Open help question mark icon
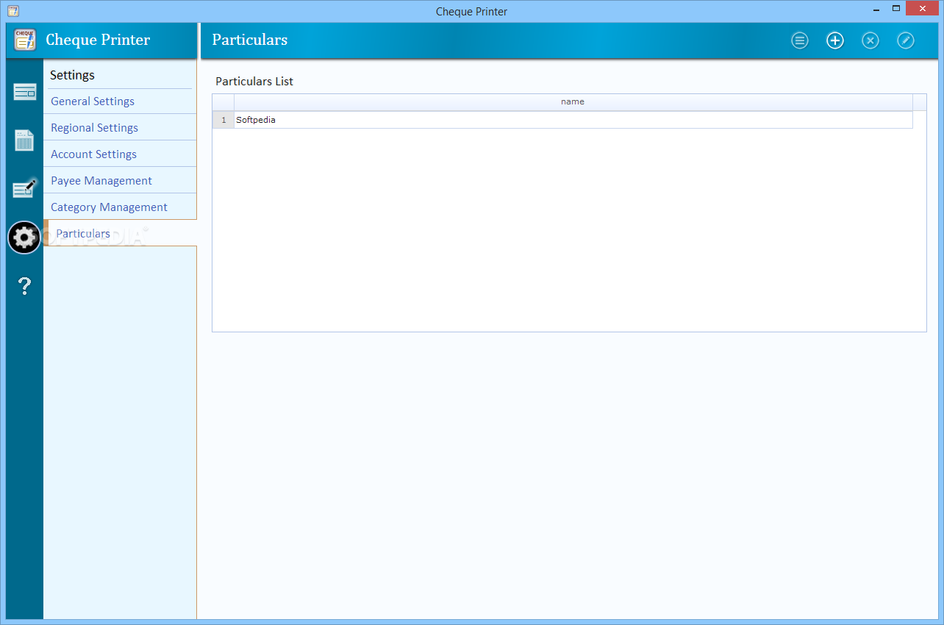Image resolution: width=944 pixels, height=625 pixels. click(x=24, y=285)
